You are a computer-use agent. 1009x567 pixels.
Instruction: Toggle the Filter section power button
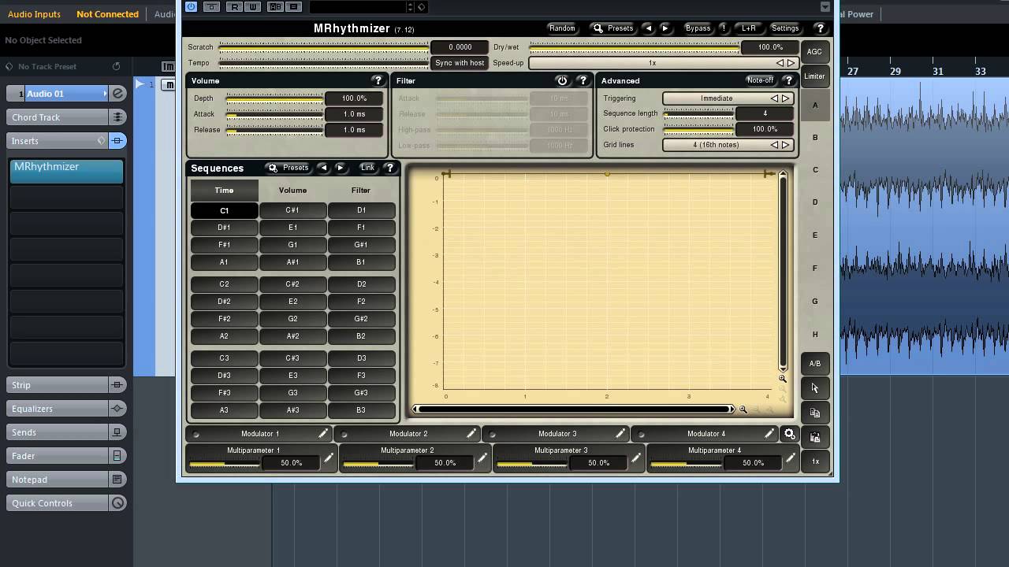click(x=562, y=80)
